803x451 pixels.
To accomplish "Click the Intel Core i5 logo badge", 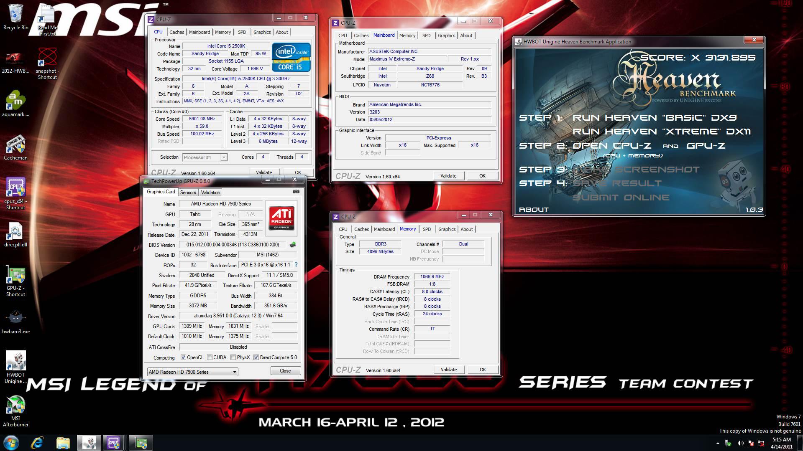I will coord(291,57).
